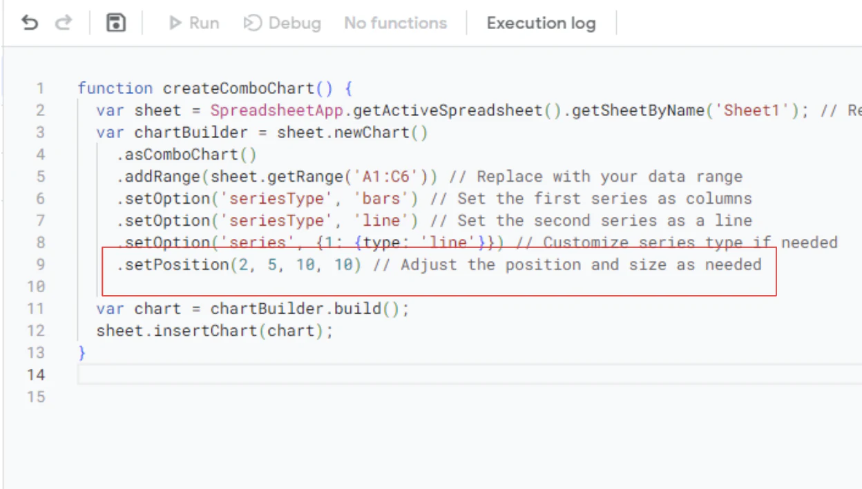The height and width of the screenshot is (489, 862).
Task: Click the empty active line 14 in editor
Action: pyautogui.click(x=470, y=374)
